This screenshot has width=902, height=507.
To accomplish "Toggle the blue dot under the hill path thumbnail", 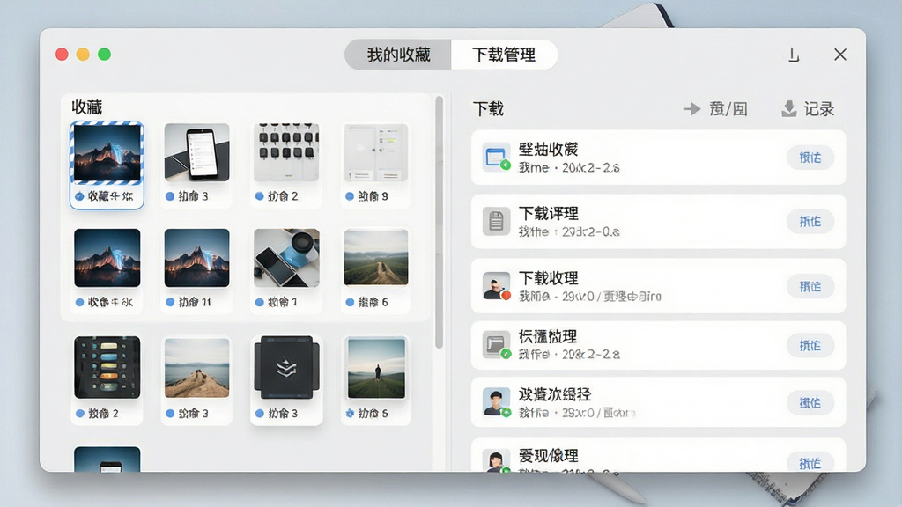I will click(349, 302).
